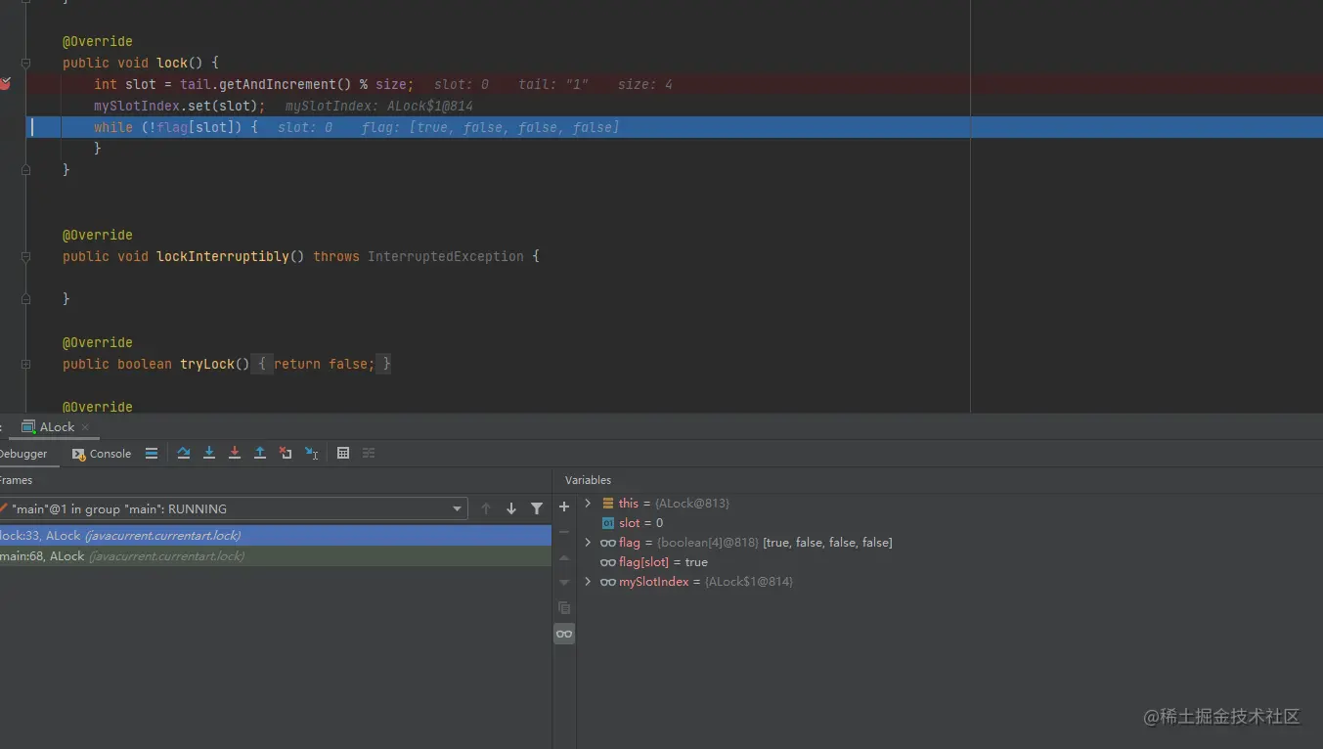The width and height of the screenshot is (1323, 749).
Task: Click the Frames filter funnel icon
Action: tap(537, 508)
